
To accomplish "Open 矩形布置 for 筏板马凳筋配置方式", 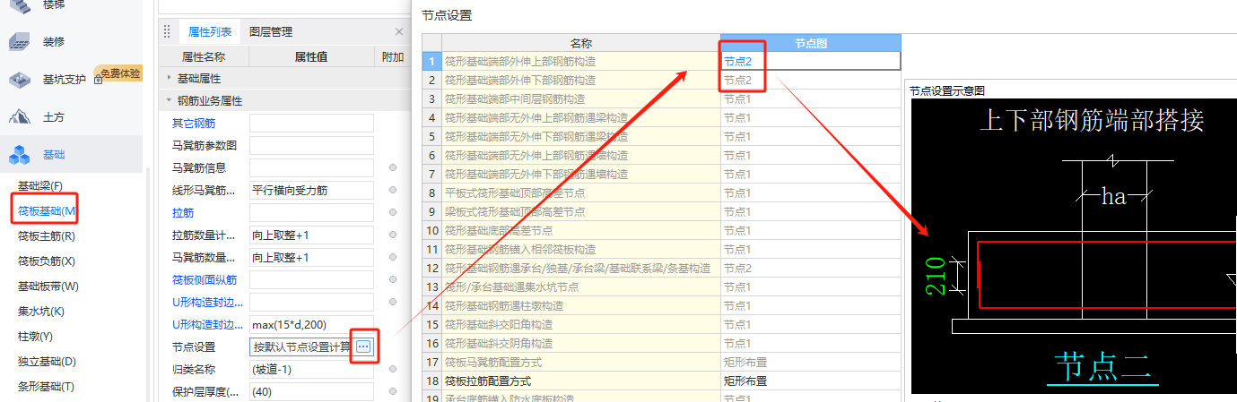I will coord(810,362).
